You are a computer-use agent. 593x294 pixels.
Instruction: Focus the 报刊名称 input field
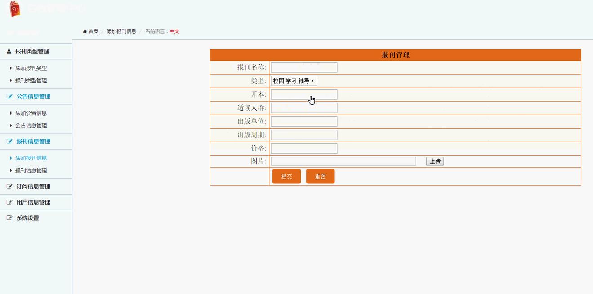click(x=304, y=67)
